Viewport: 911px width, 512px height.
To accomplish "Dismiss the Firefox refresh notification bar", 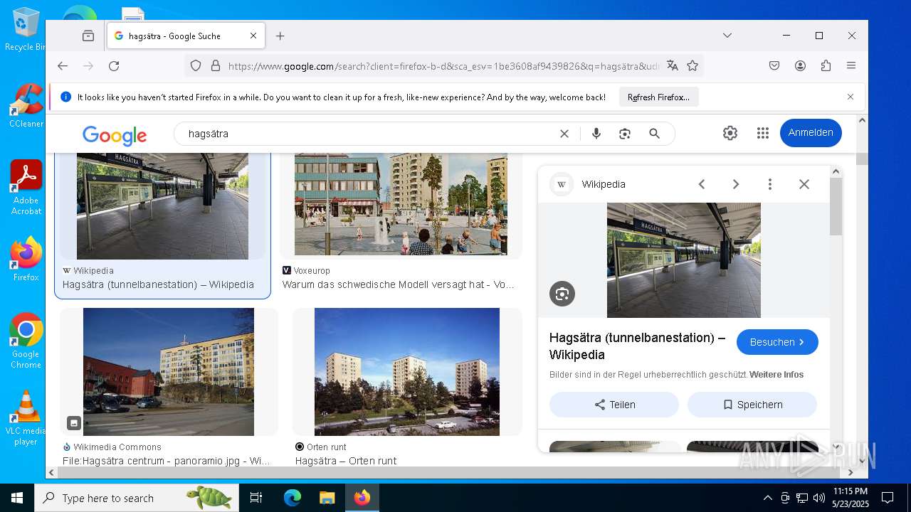I will pyautogui.click(x=850, y=97).
